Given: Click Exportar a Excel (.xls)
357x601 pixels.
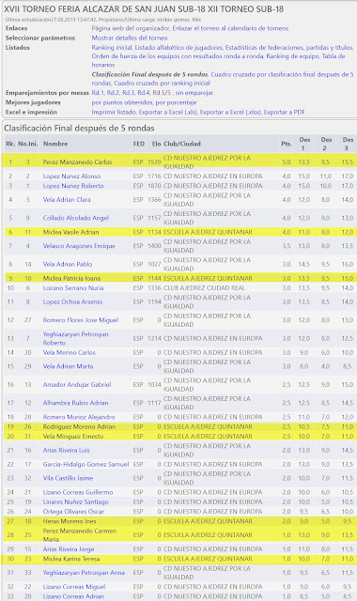Looking at the screenshot, I should pos(168,113).
